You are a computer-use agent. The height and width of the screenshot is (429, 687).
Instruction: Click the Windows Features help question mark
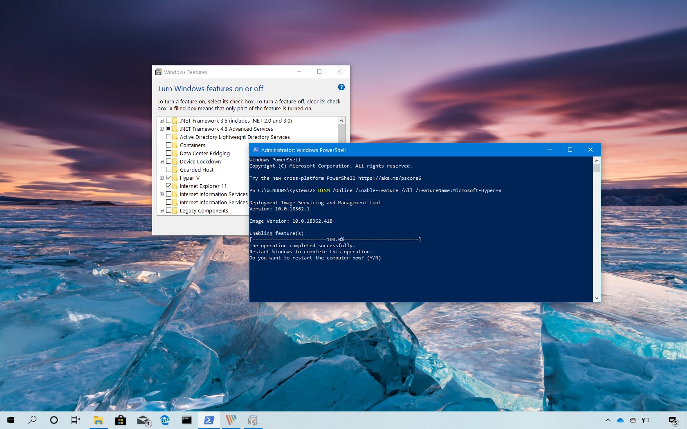tap(341, 87)
